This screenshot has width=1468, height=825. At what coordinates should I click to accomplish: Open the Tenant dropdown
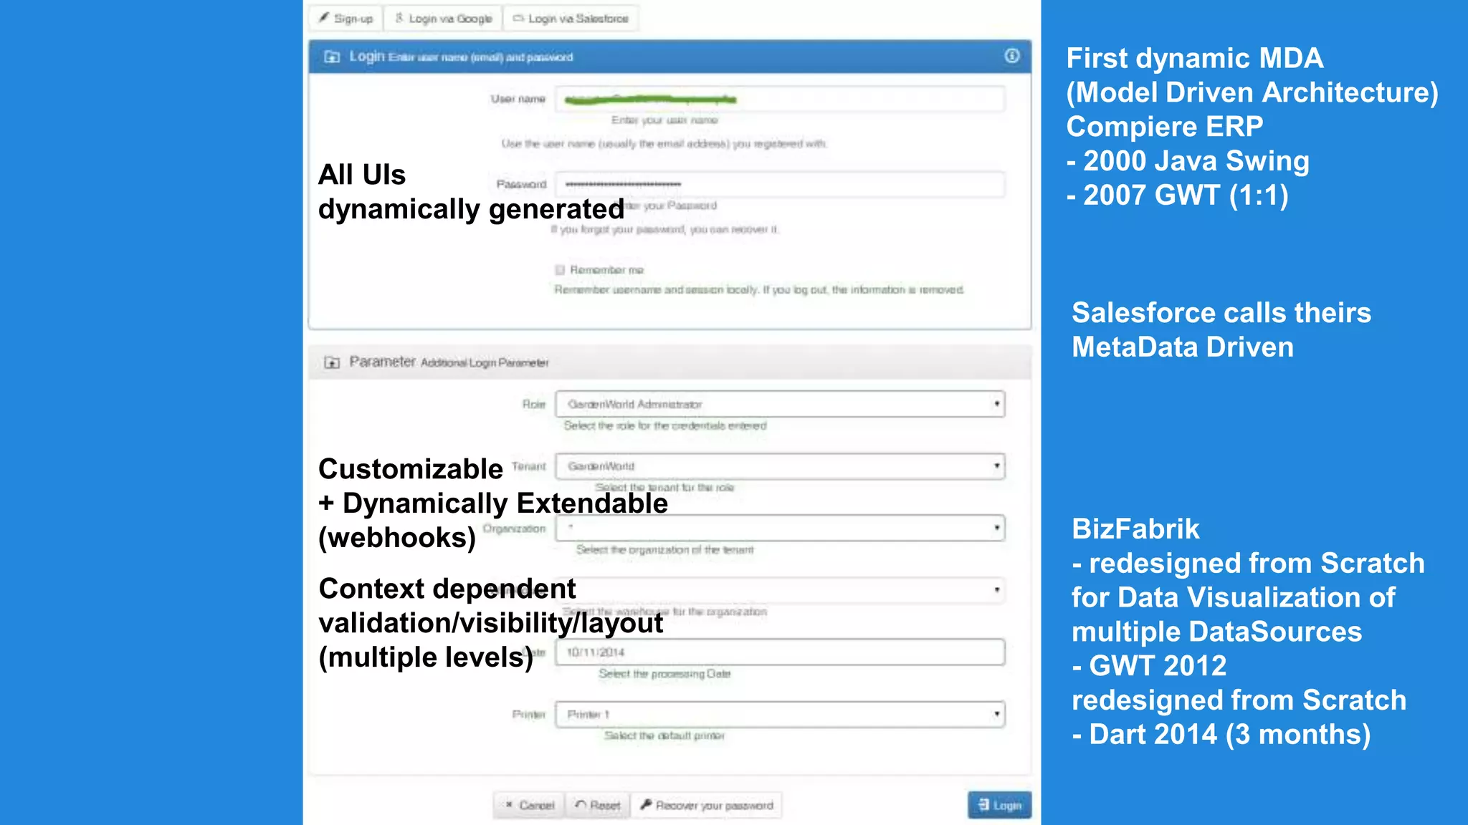[781, 466]
